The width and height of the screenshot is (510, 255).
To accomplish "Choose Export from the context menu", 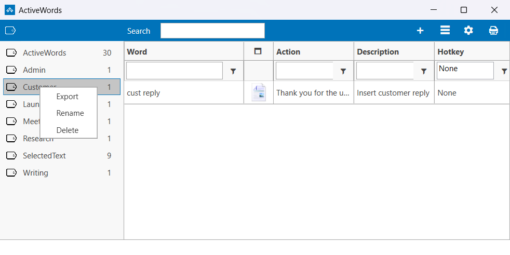I will click(69, 96).
